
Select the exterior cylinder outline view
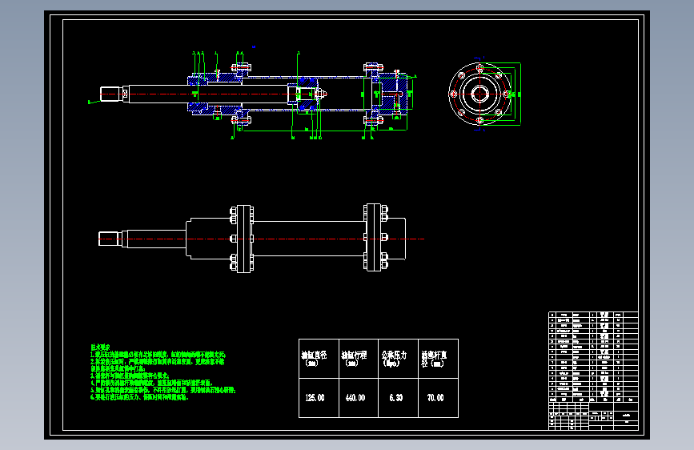261,239
